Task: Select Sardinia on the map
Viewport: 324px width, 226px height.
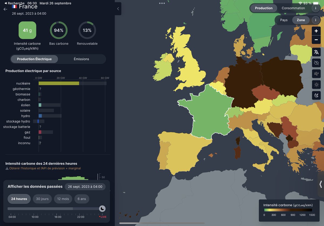Action: click(238, 152)
